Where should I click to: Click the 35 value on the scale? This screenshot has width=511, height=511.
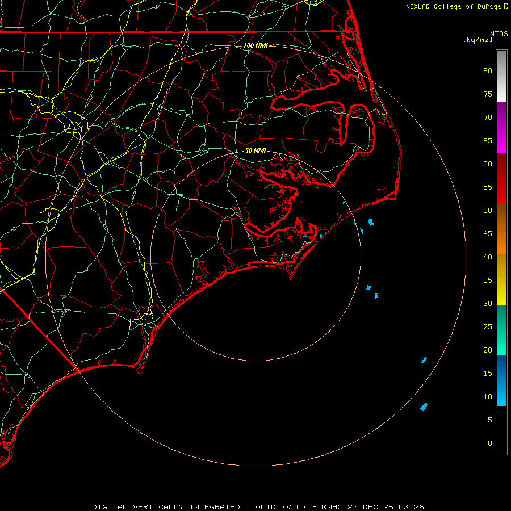click(488, 280)
